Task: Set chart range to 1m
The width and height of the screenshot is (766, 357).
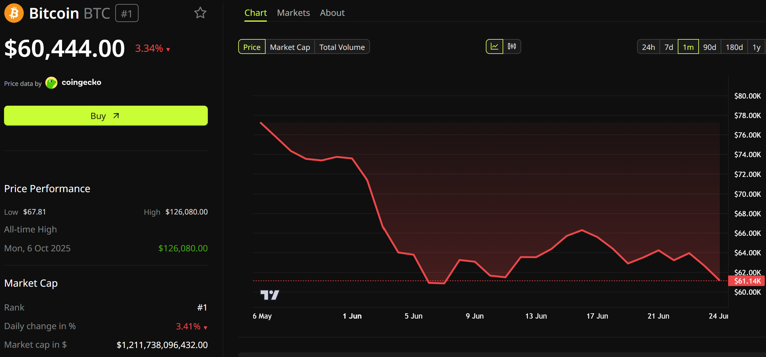Action: 688,47
